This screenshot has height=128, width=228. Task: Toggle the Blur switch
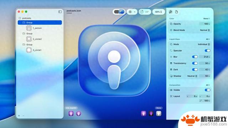(195, 57)
